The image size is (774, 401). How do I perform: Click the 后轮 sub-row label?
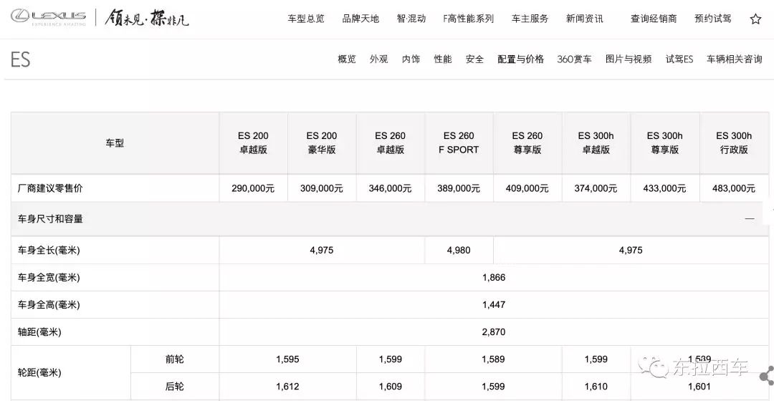(175, 386)
